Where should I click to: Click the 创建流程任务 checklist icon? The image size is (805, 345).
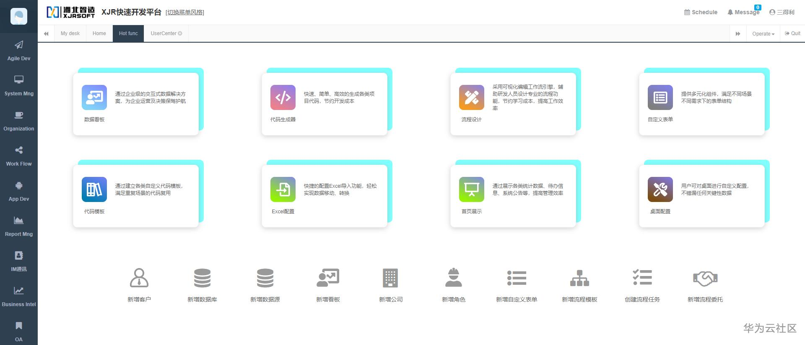click(x=642, y=277)
